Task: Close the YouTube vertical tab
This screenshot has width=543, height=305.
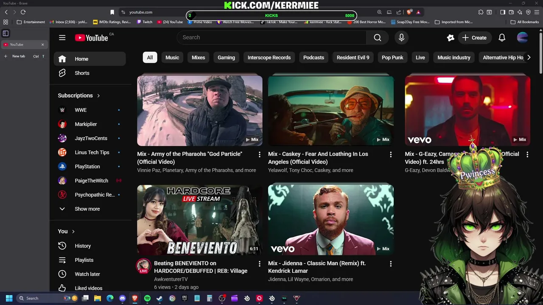Action: coord(42,44)
